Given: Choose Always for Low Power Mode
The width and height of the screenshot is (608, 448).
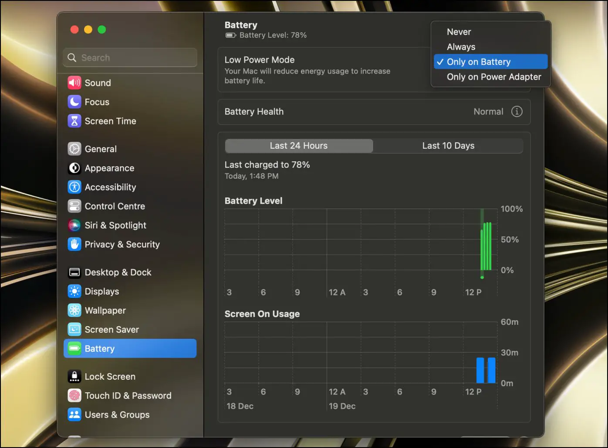Looking at the screenshot, I should 461,47.
